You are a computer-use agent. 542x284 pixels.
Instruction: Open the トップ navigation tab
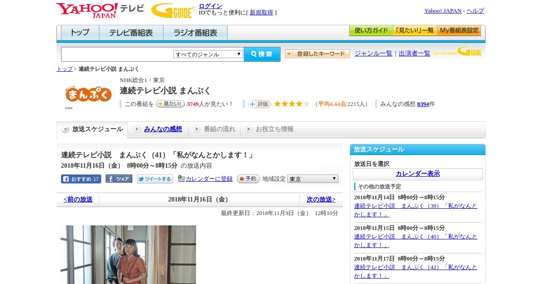(x=80, y=32)
